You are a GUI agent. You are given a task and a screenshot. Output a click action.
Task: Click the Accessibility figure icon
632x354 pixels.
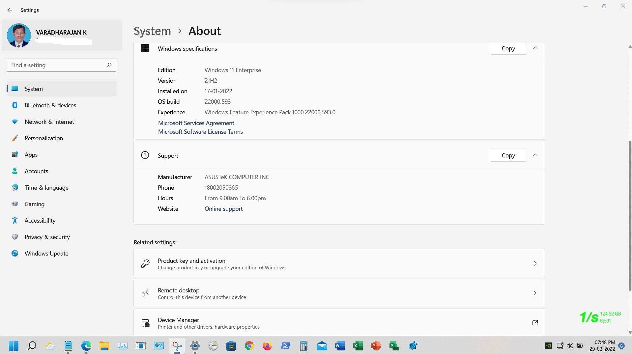click(15, 220)
